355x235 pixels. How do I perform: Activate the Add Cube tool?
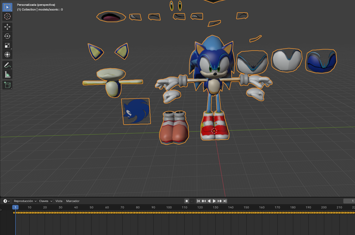(x=7, y=85)
